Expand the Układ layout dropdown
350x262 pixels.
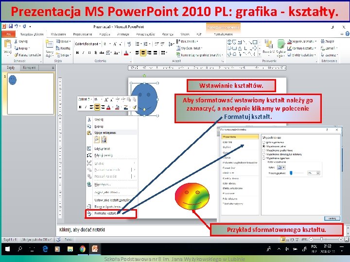click(63, 41)
